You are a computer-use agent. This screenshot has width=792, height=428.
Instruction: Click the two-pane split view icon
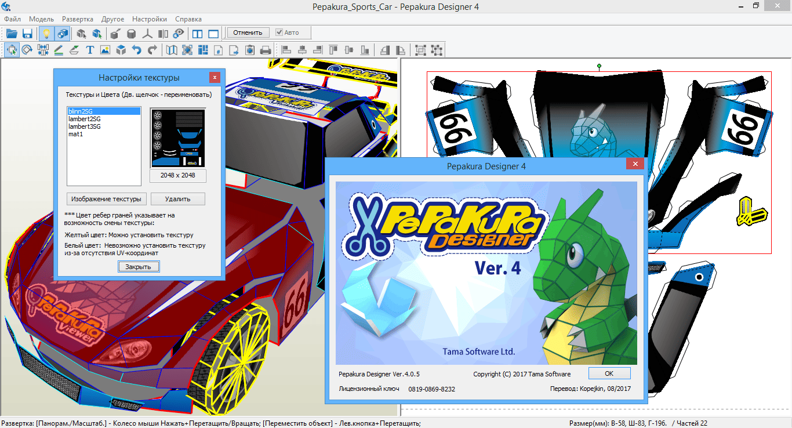click(x=198, y=33)
